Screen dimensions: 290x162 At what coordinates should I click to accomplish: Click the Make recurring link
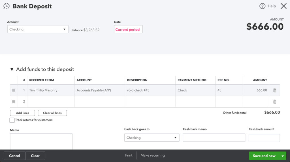[x=153, y=155]
